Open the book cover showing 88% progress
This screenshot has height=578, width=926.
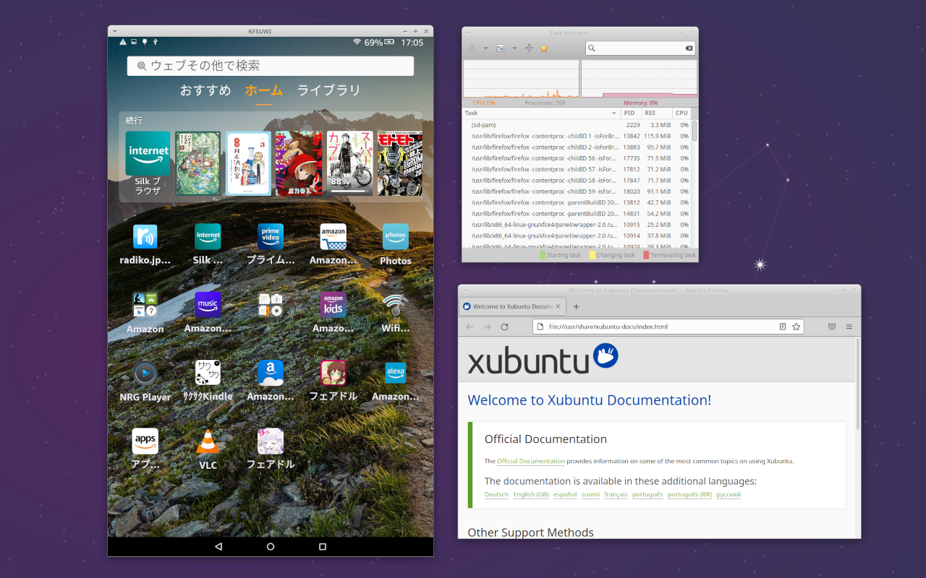pos(349,163)
